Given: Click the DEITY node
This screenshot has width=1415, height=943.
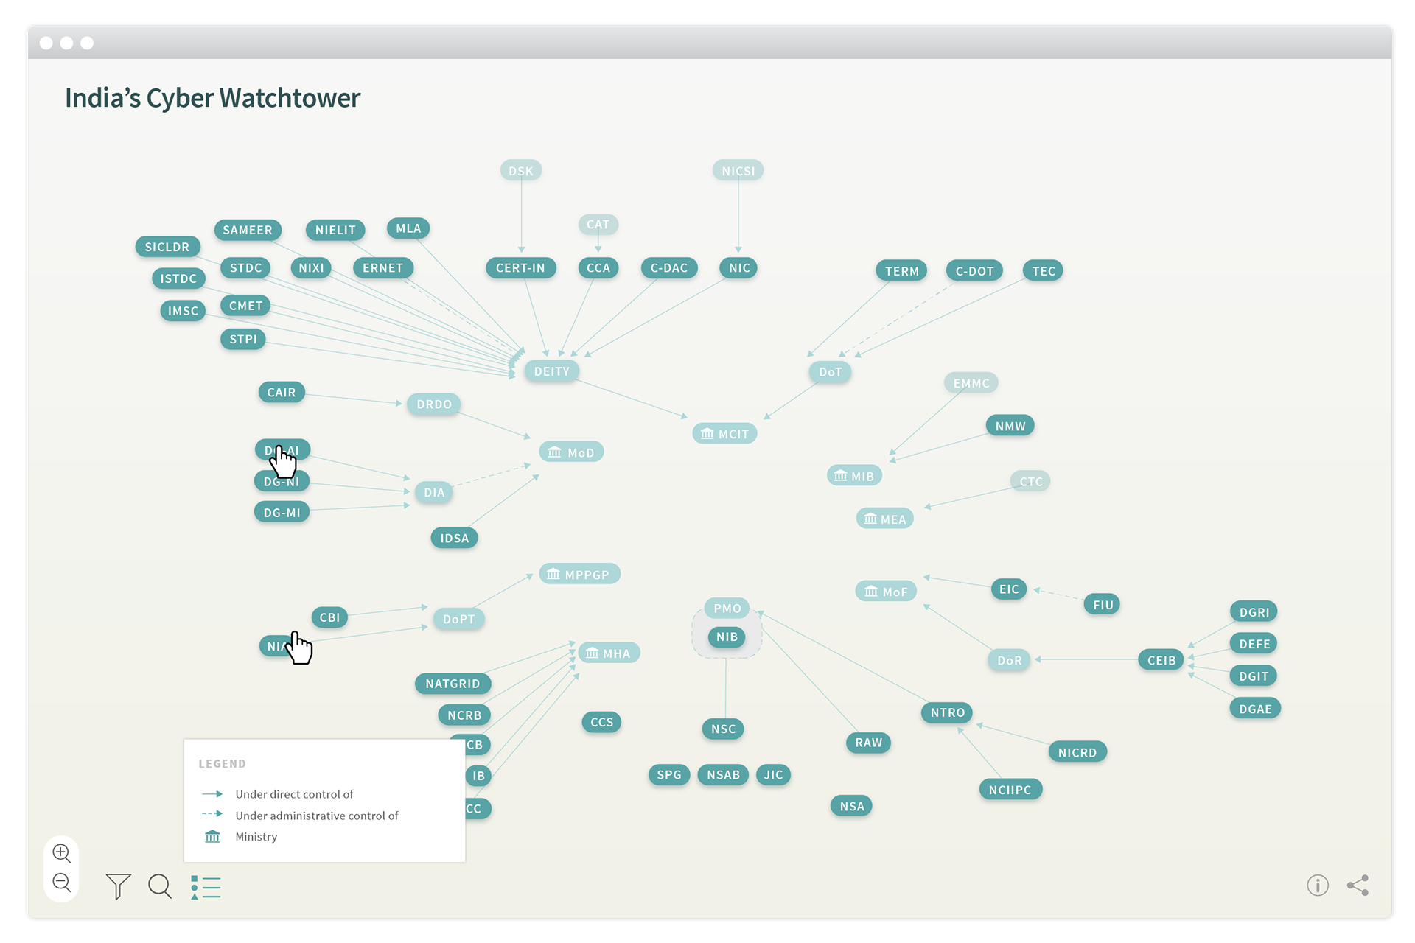Looking at the screenshot, I should 551,371.
